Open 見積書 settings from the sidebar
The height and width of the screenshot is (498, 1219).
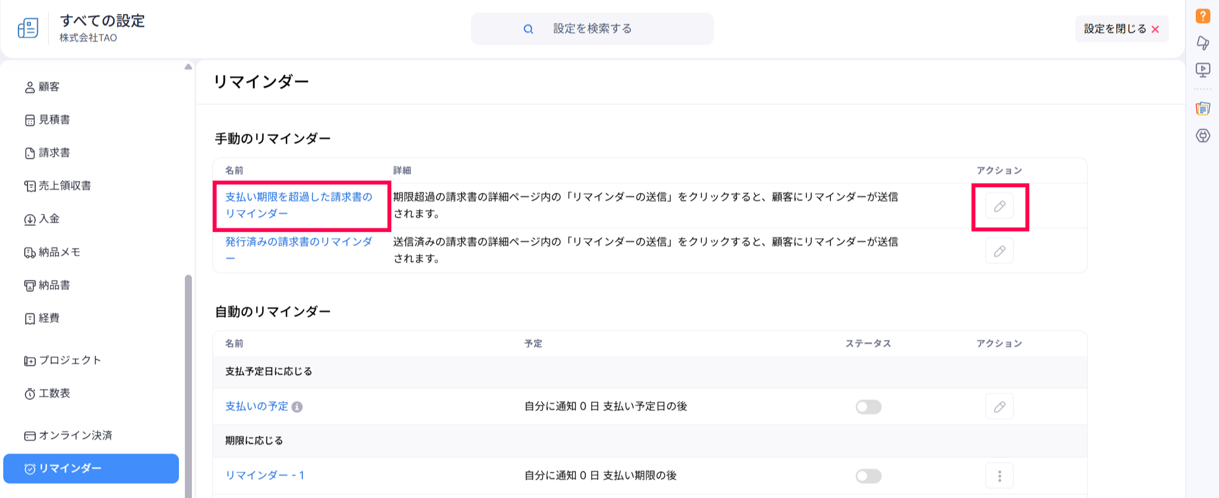click(x=54, y=120)
